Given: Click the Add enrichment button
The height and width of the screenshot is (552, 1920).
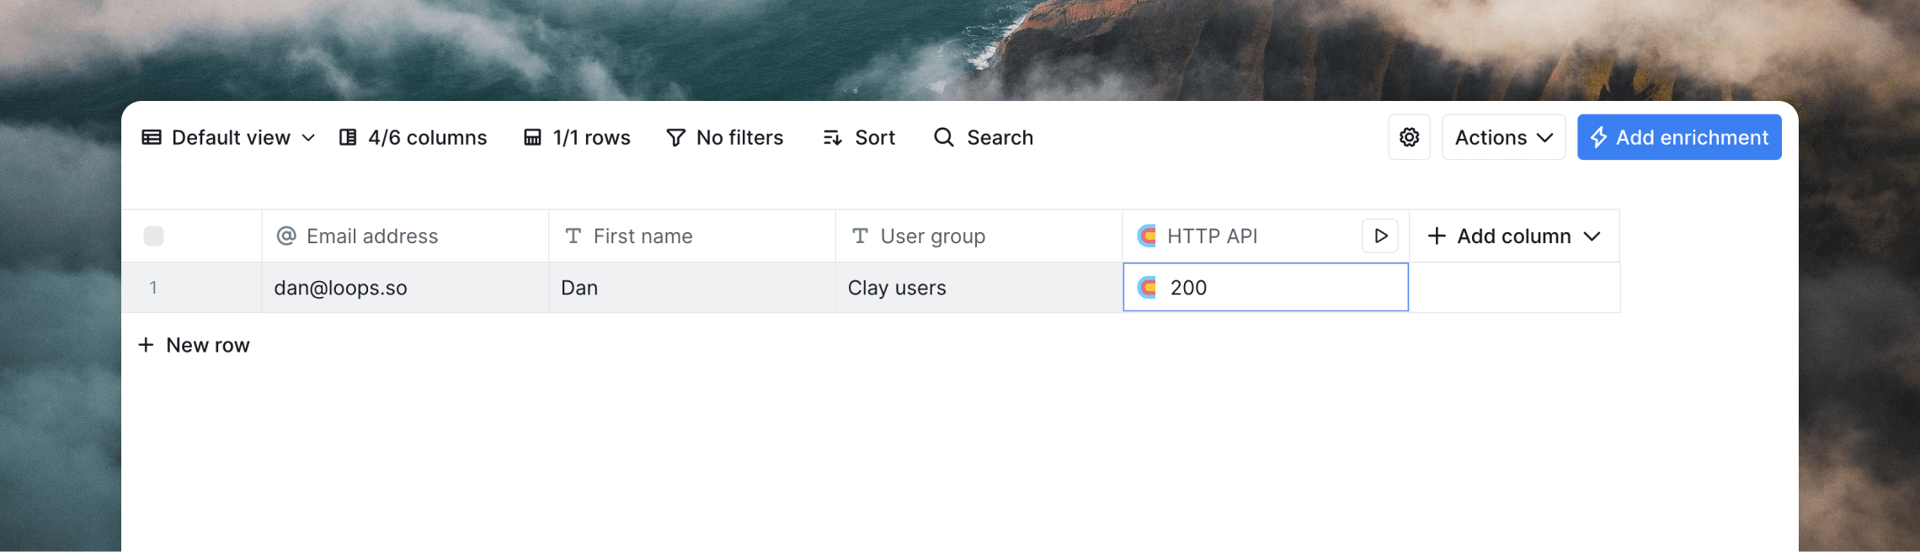Looking at the screenshot, I should 1679,137.
